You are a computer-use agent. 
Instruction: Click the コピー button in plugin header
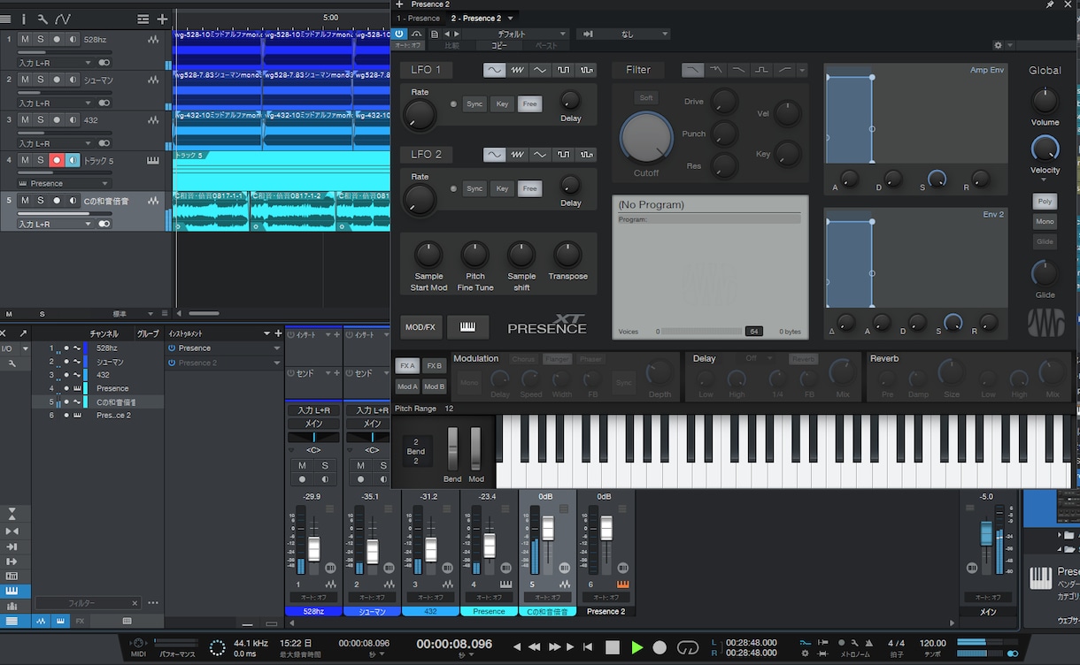[499, 45]
